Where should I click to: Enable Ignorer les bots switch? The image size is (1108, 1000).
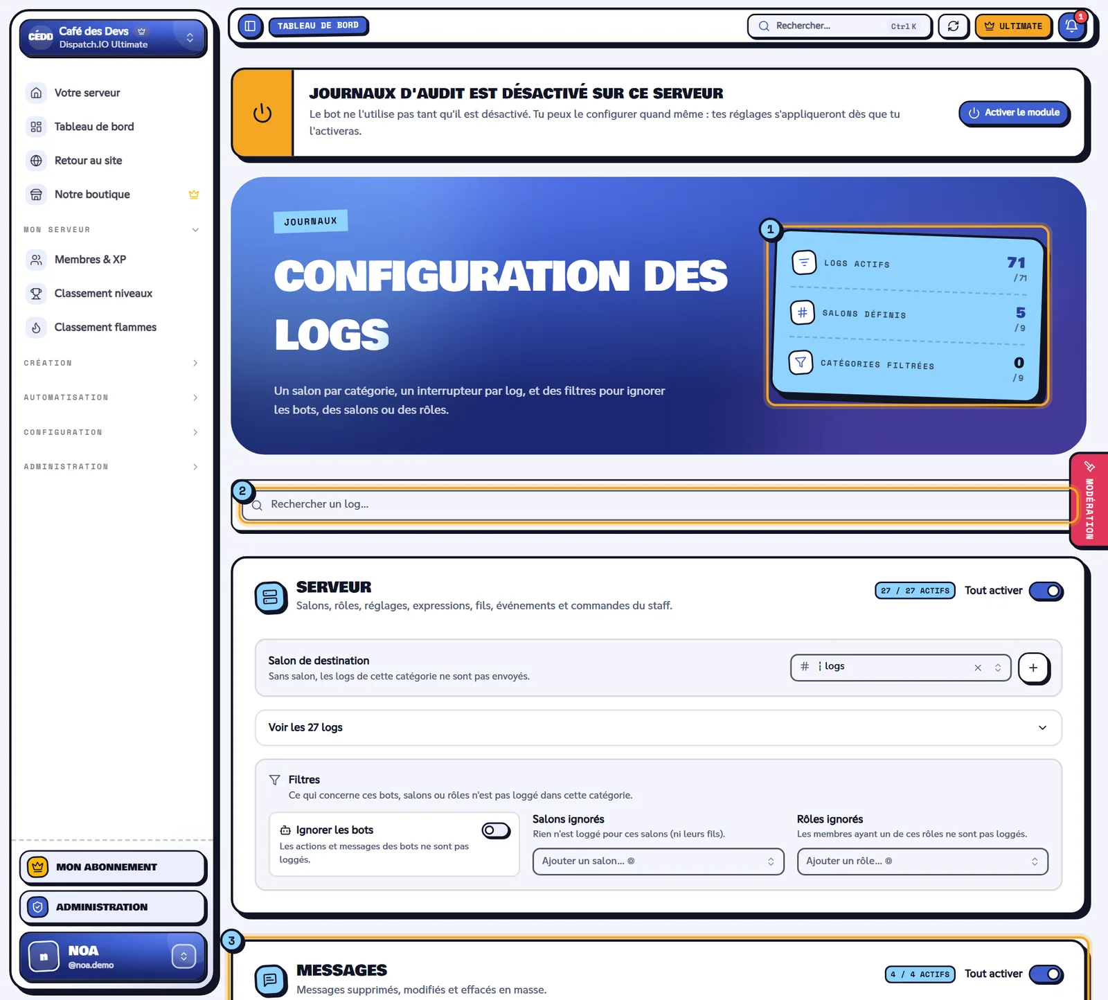point(496,830)
